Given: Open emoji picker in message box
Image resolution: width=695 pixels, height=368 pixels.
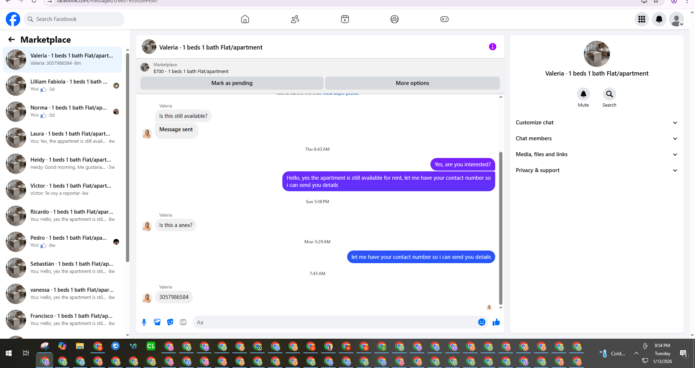Looking at the screenshot, I should click(482, 322).
